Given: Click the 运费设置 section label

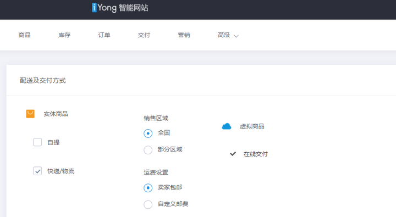Looking at the screenshot, I should click(156, 172).
